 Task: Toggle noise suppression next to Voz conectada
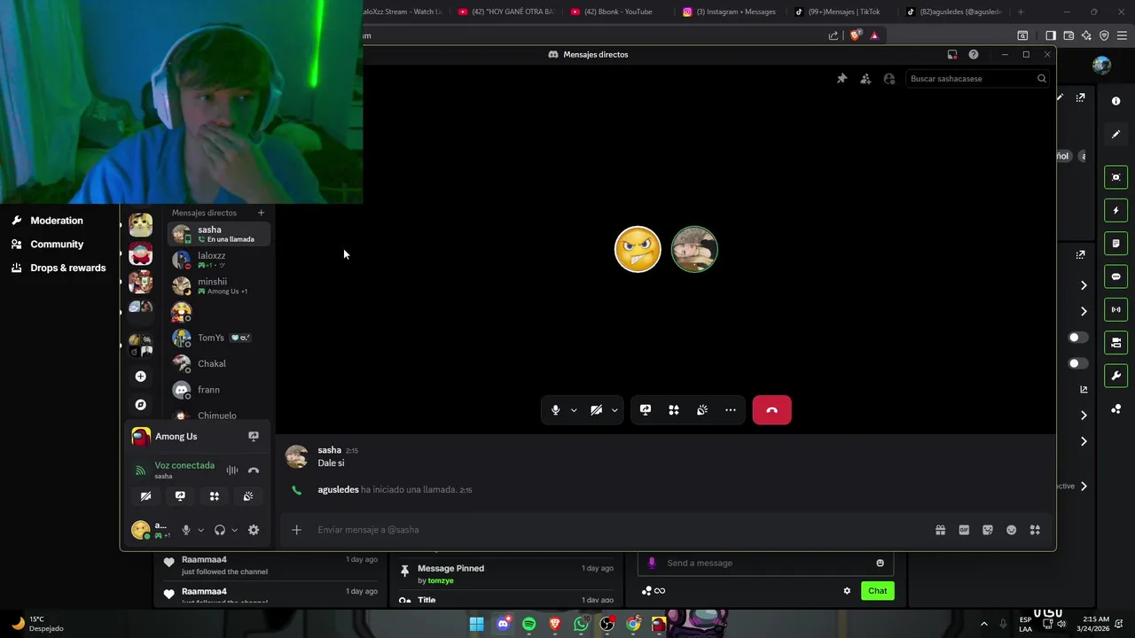pyautogui.click(x=232, y=471)
